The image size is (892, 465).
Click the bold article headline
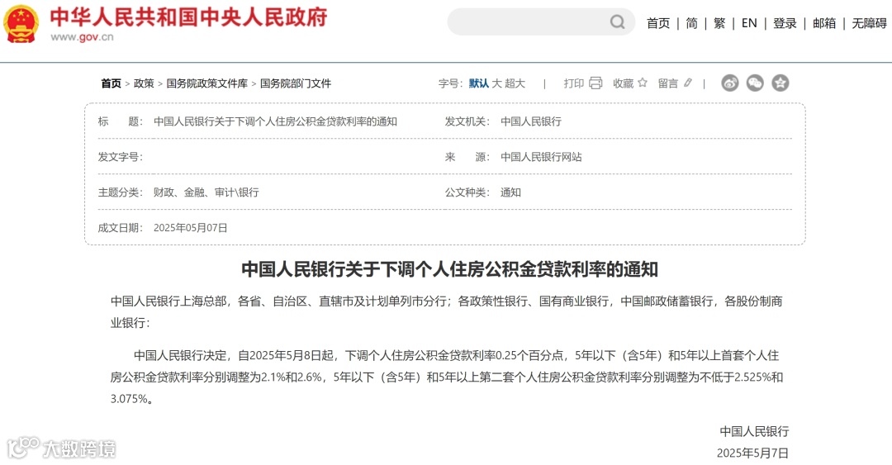[450, 269]
